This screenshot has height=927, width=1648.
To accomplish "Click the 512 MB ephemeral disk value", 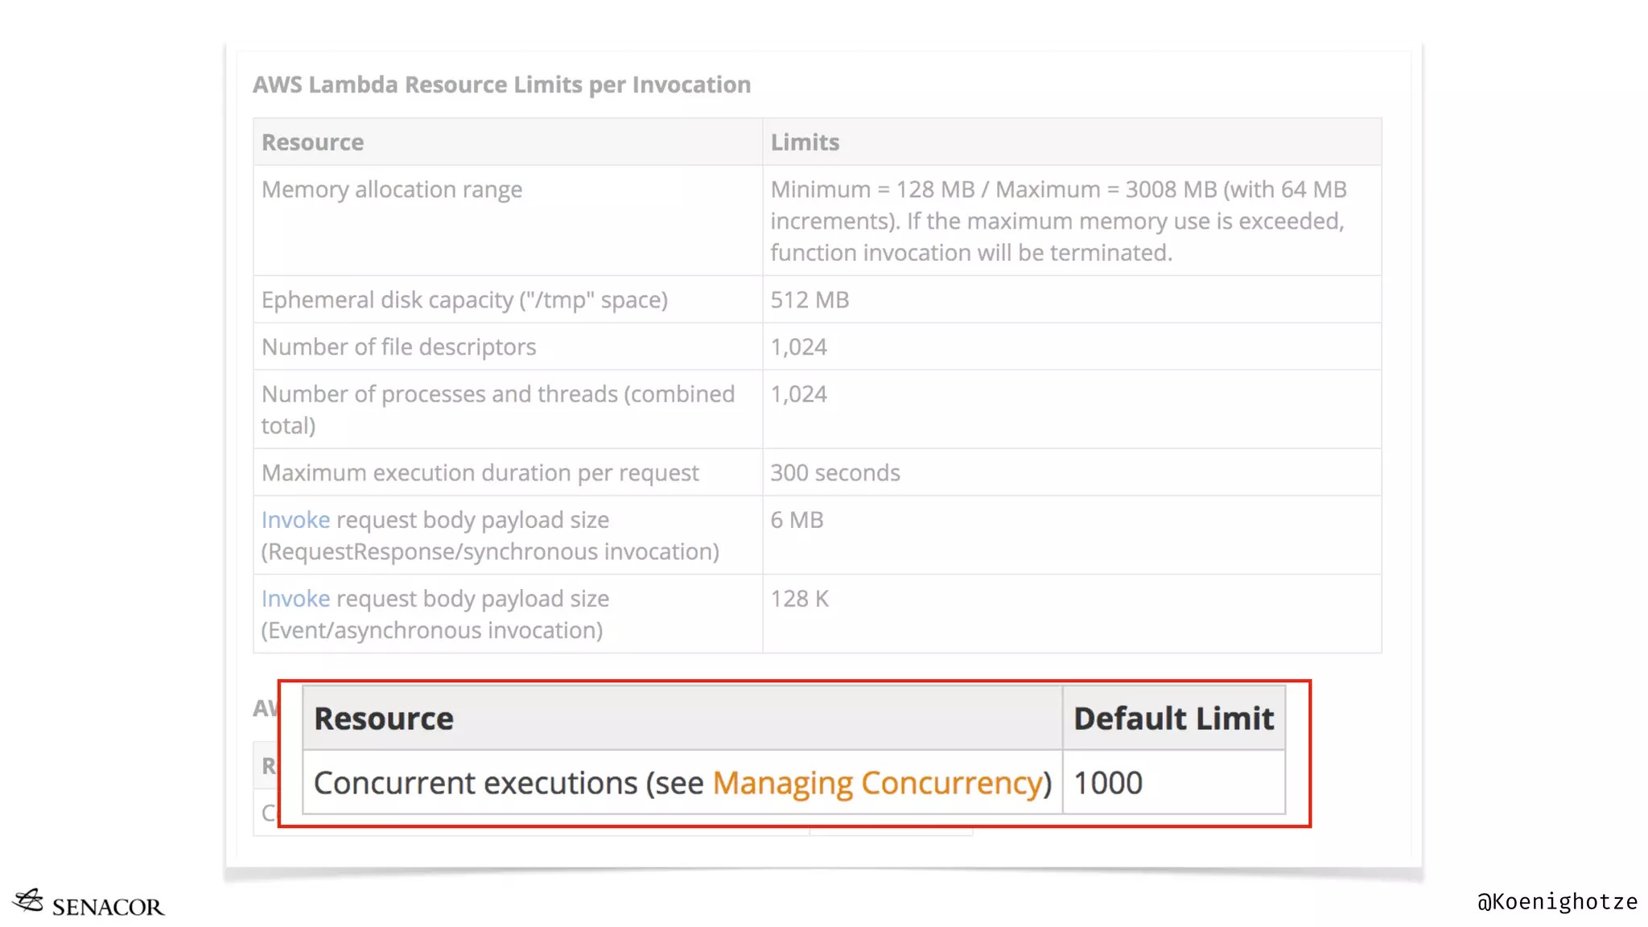I will 810,300.
